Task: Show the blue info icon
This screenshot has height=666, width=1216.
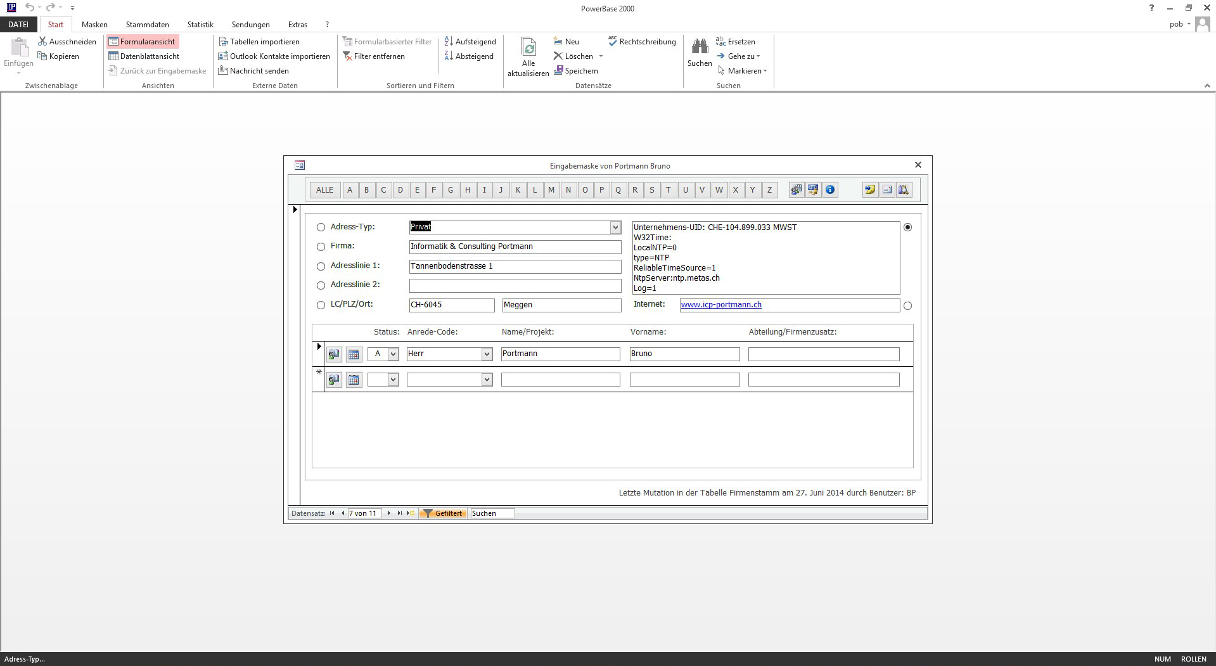Action: [830, 189]
